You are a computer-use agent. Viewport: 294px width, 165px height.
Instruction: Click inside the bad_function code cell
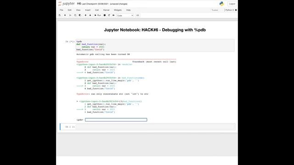pyautogui.click(x=155, y=45)
